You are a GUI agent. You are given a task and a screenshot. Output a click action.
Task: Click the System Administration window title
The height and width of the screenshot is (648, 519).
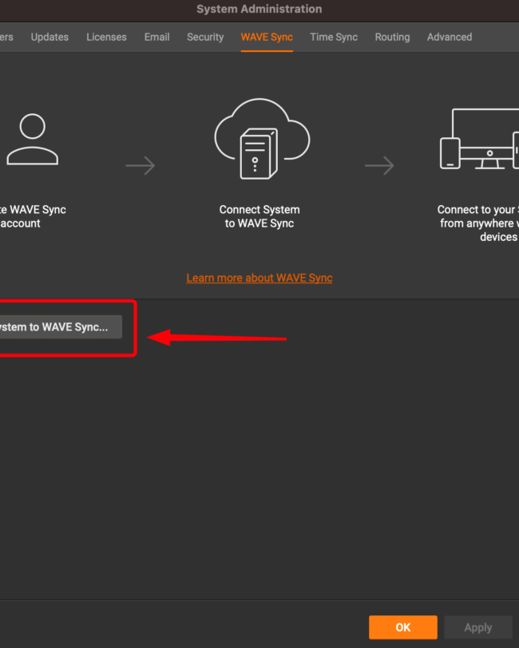(259, 9)
